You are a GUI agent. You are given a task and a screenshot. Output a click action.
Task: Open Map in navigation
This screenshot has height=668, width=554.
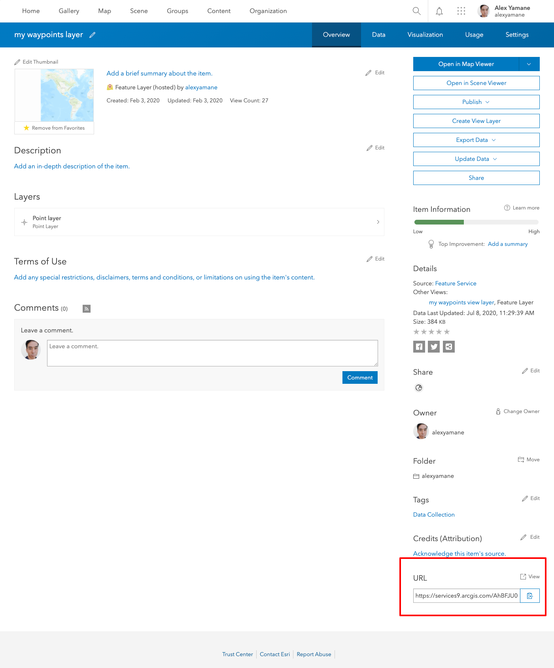click(x=104, y=11)
